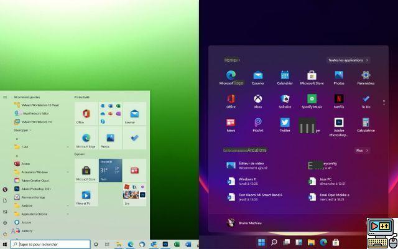Screen dimensions: 398x249
Task: Click the Windows 11 Start button on taskbar
Action: pos(261,242)
